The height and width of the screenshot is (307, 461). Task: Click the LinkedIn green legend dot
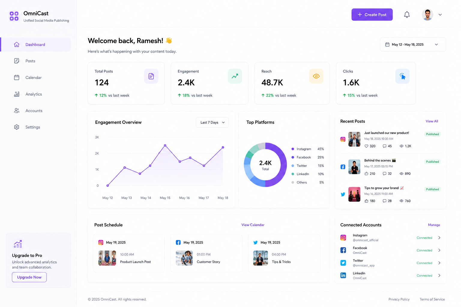[x=293, y=174]
